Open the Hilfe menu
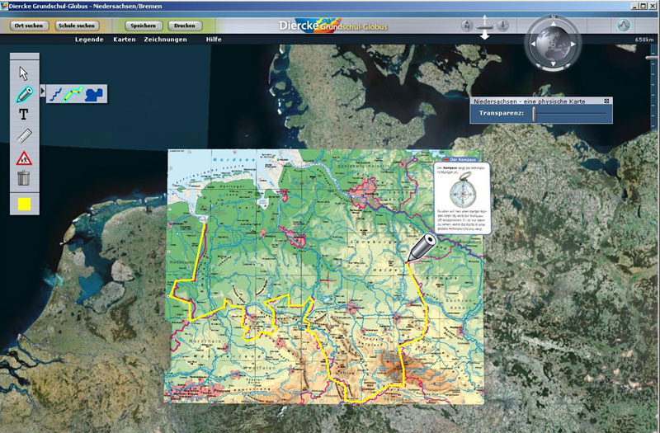The height and width of the screenshot is (433, 660). (214, 39)
